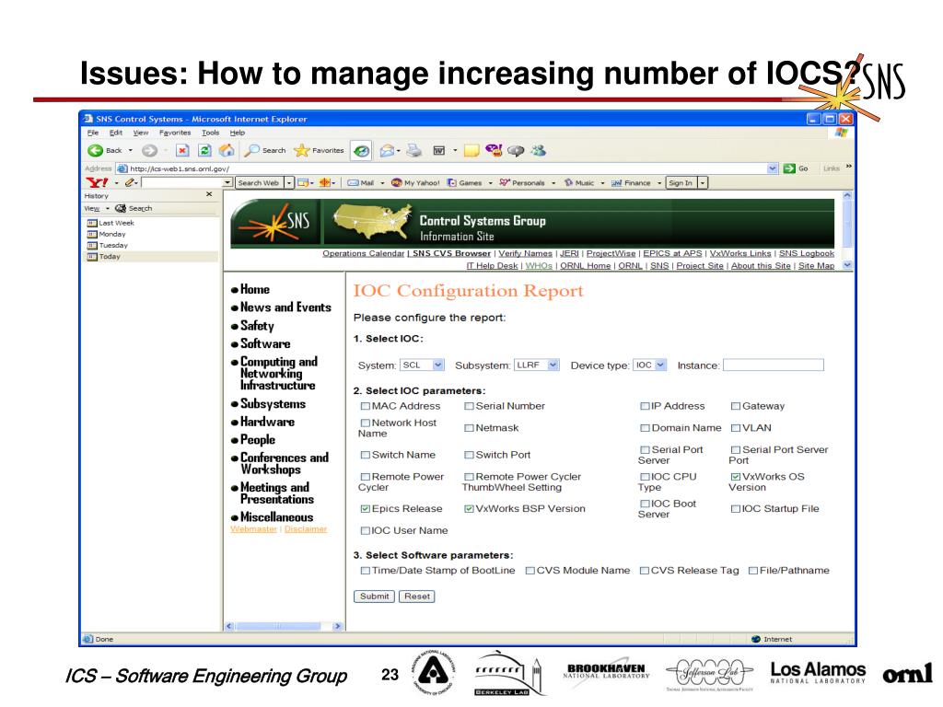Open Games on the Yahoo toolbar
The width and height of the screenshot is (943, 707).
(464, 183)
